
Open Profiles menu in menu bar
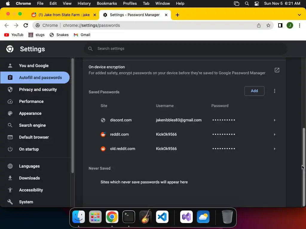point(130,3)
